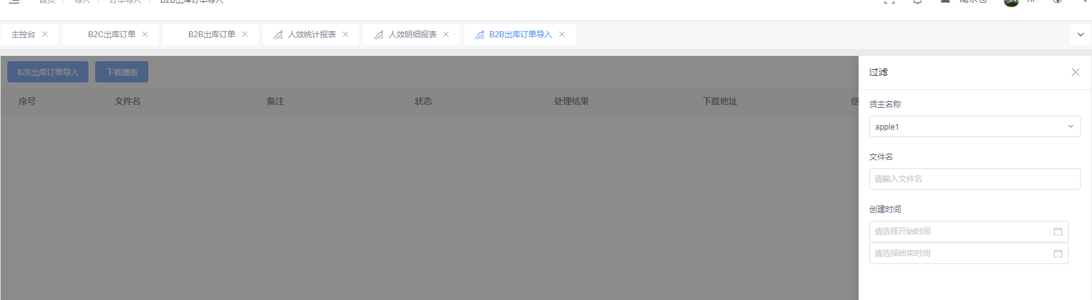Expand the tab list chevron menu

[x=1080, y=35]
